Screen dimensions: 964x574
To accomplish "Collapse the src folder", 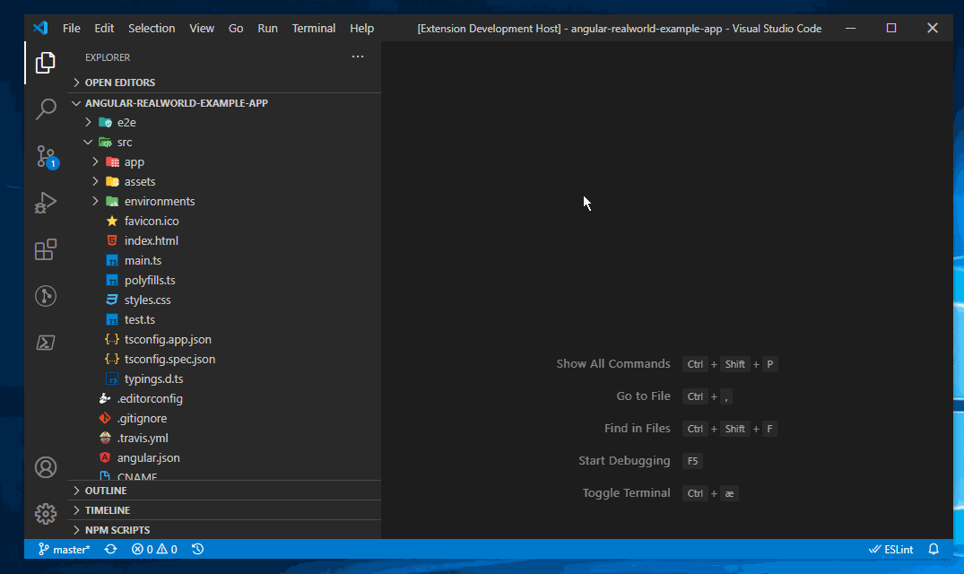I will tap(224, 142).
